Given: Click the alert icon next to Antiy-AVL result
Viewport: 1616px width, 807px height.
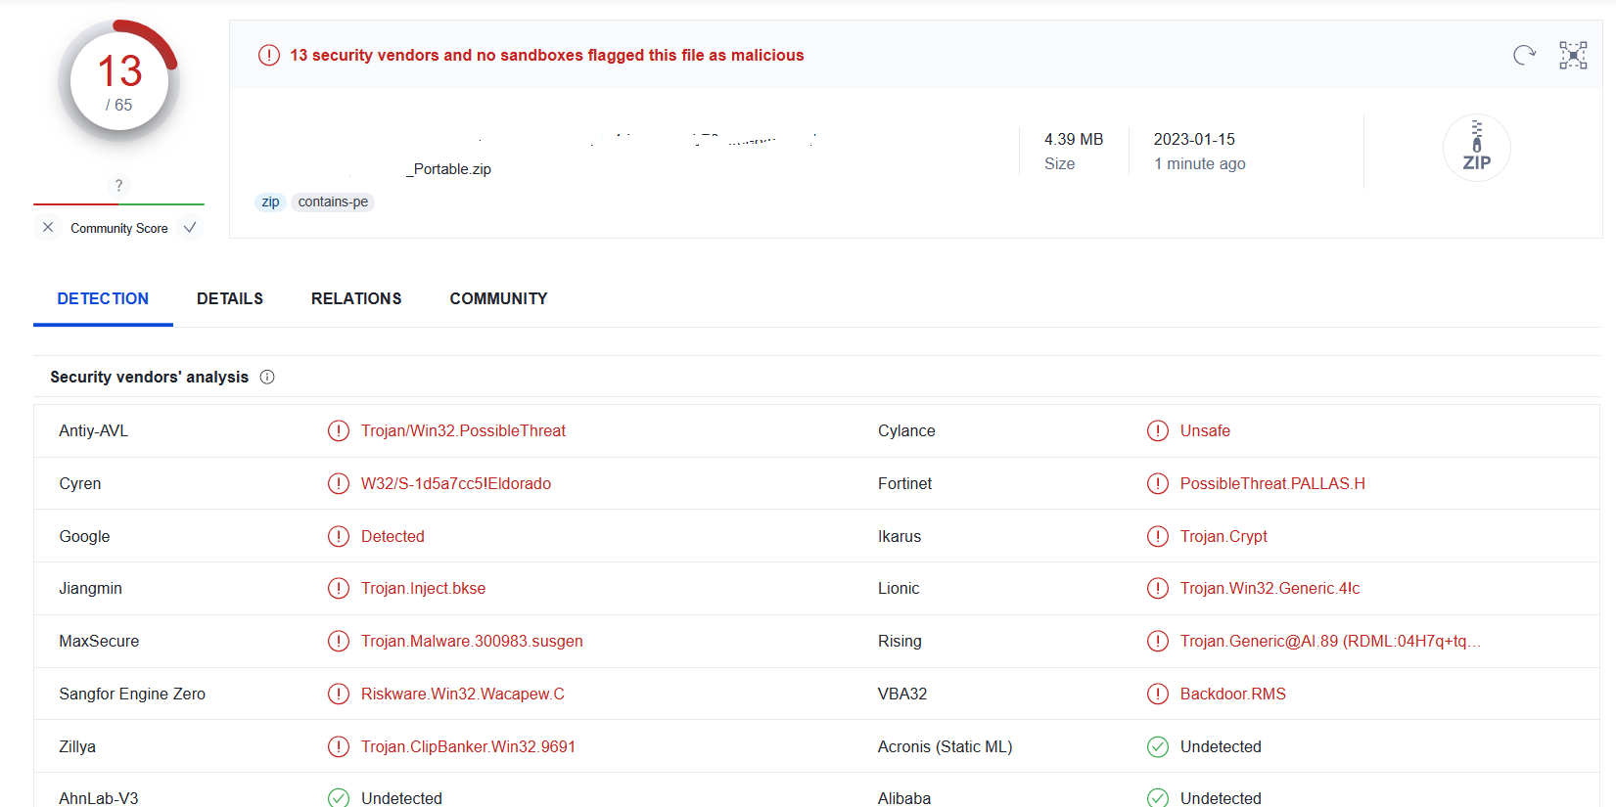Looking at the screenshot, I should 339,431.
